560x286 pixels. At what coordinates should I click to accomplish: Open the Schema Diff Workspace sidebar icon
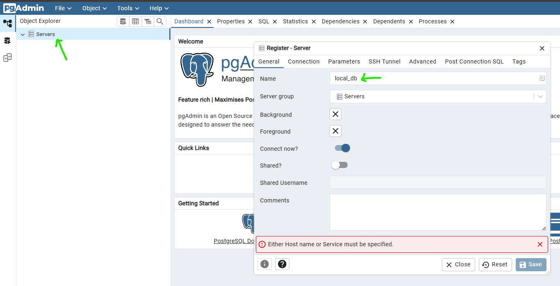point(7,58)
